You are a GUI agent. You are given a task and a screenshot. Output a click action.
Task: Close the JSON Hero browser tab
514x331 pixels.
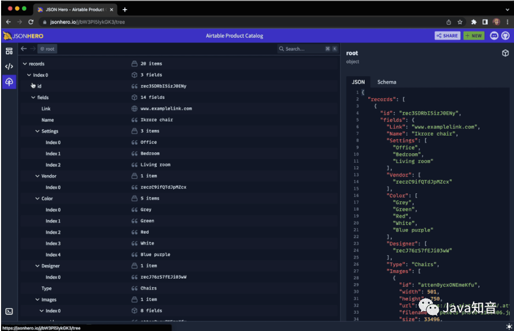coord(112,10)
